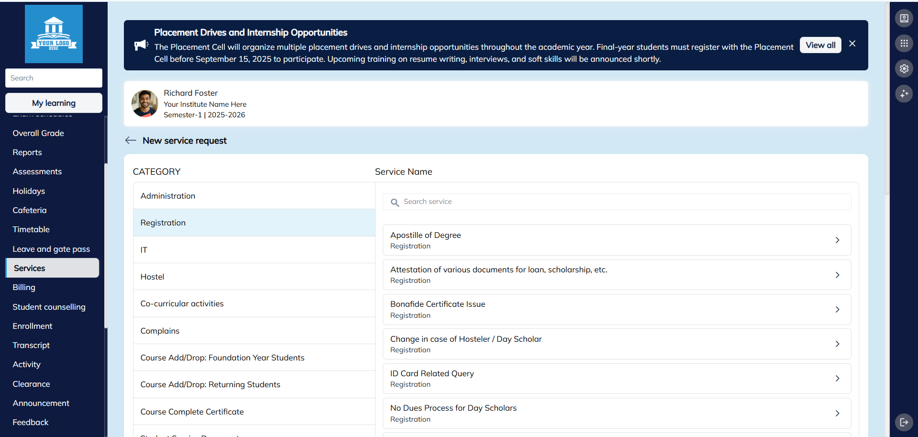Expand the Bonafide Certificate Issue chevron

coord(837,309)
